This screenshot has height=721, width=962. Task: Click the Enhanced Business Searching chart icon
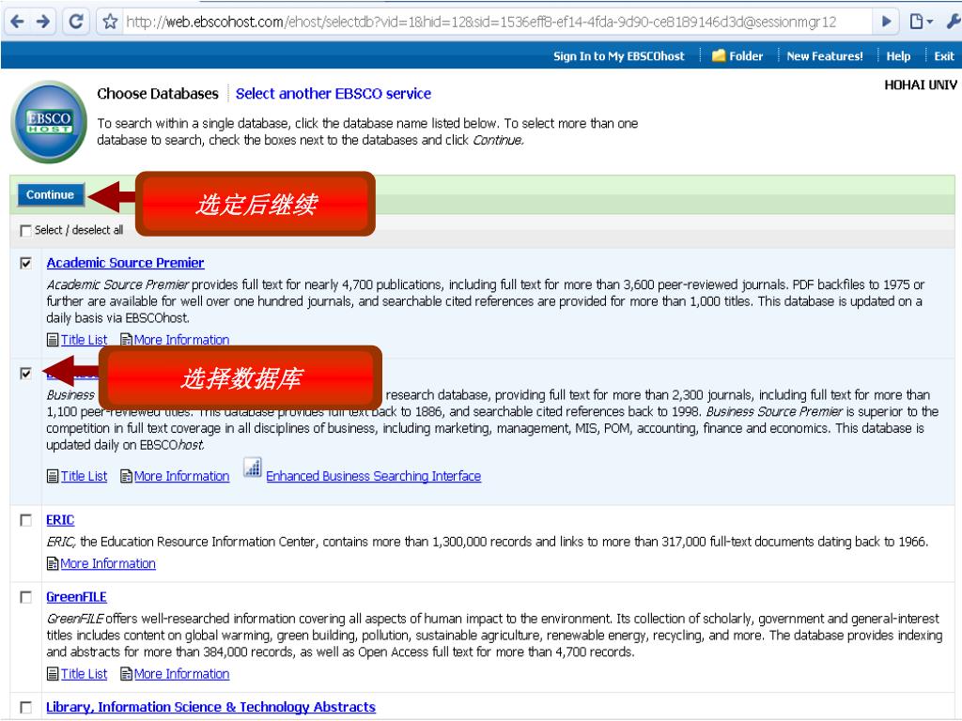point(252,468)
